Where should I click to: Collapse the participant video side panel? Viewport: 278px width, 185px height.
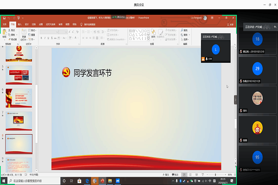pos(235,99)
